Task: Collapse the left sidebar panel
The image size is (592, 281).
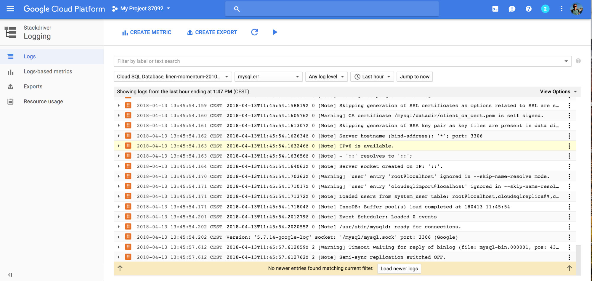Action: coord(10,275)
